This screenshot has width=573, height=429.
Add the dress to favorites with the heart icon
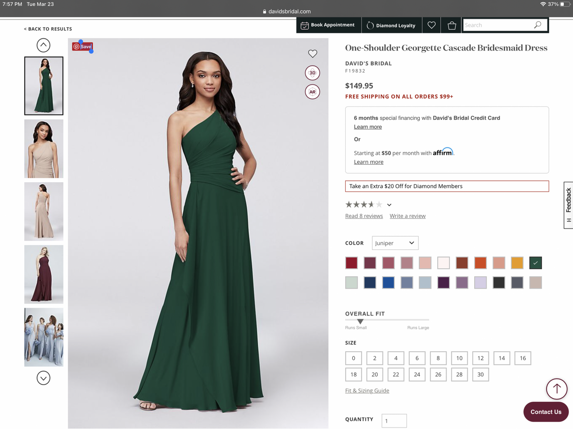(x=313, y=53)
